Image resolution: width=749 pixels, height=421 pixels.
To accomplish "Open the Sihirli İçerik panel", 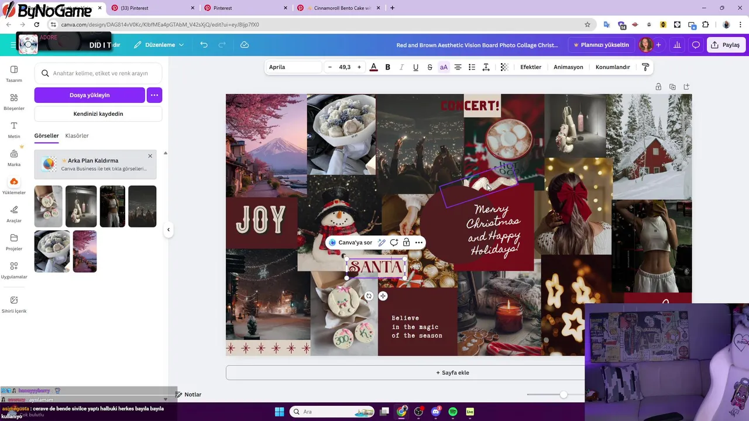I will pyautogui.click(x=14, y=304).
